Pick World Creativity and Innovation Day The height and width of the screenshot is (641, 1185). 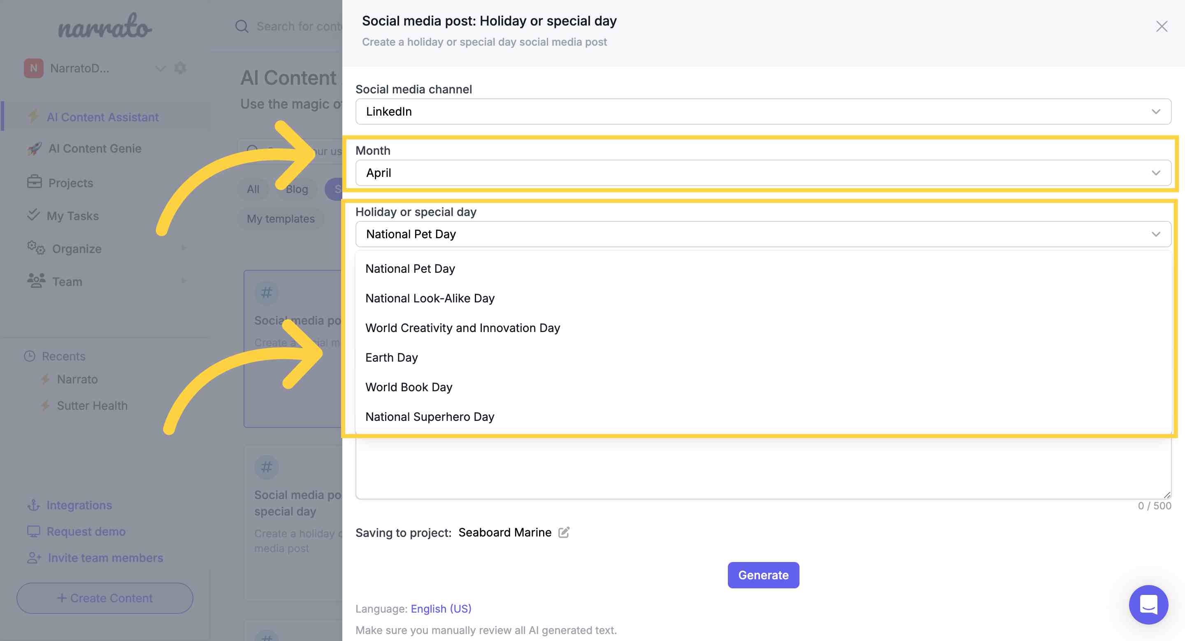(462, 328)
